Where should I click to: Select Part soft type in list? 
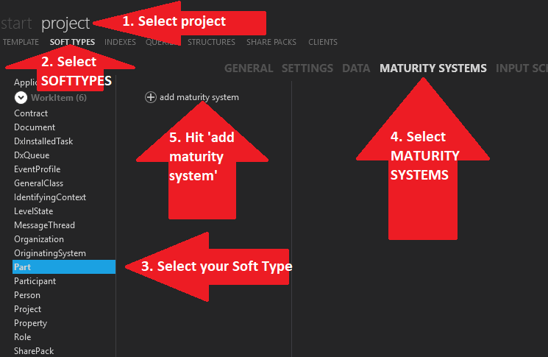pos(22,267)
